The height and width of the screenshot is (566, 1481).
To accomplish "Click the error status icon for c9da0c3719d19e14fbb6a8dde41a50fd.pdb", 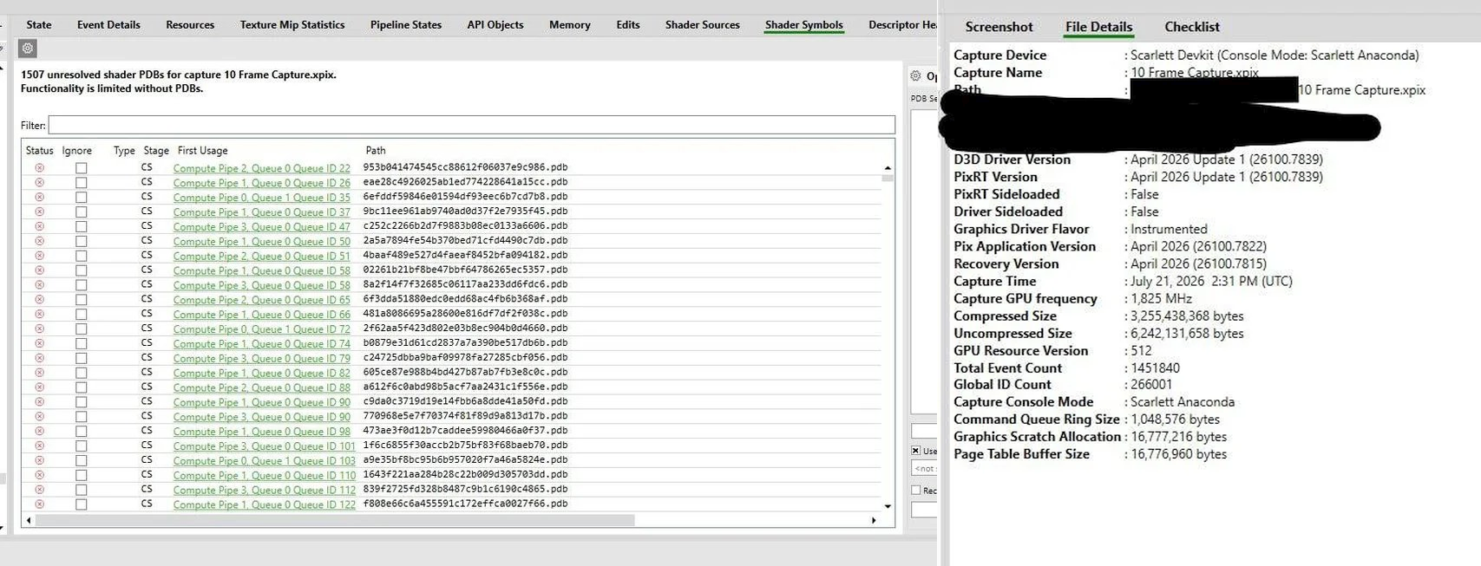I will click(39, 402).
